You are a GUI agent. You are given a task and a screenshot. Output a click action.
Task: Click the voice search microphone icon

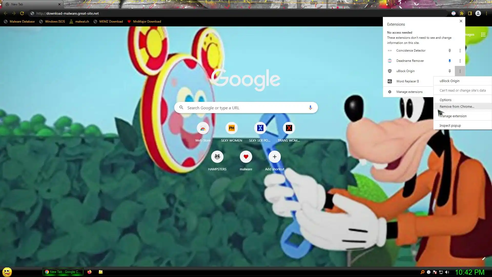click(x=310, y=108)
